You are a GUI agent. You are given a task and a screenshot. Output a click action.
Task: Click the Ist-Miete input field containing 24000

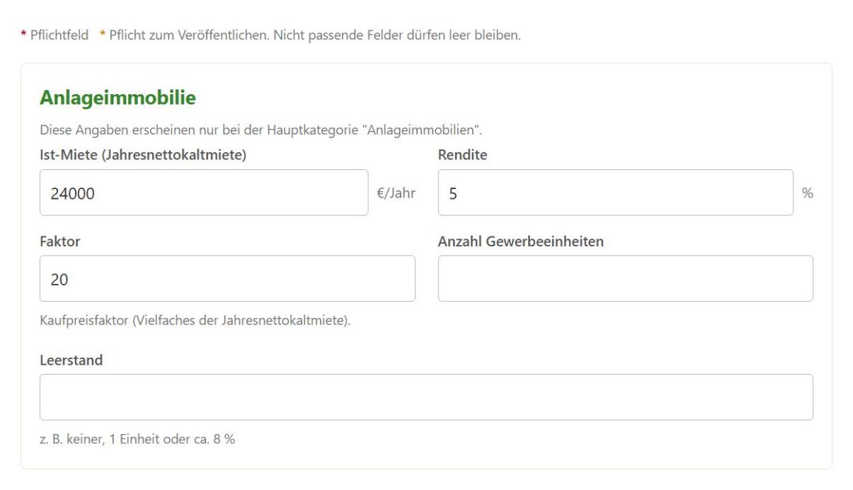point(204,193)
